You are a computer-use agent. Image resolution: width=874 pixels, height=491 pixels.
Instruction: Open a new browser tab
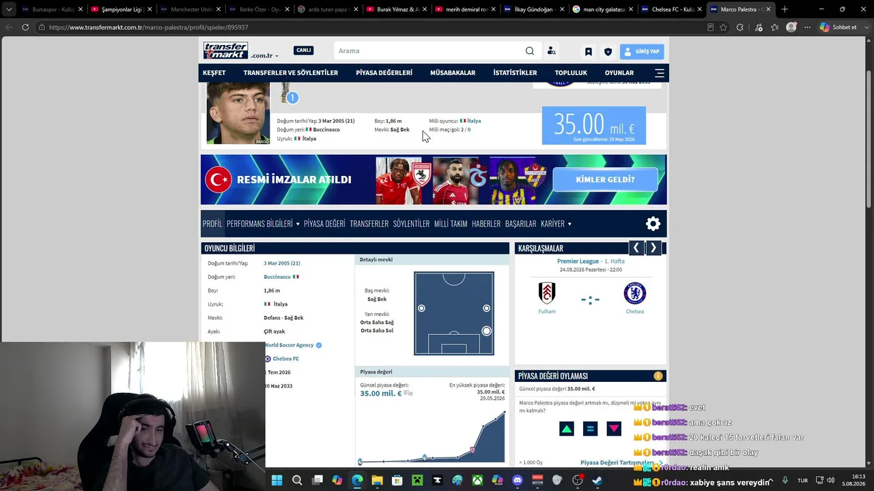785,10
